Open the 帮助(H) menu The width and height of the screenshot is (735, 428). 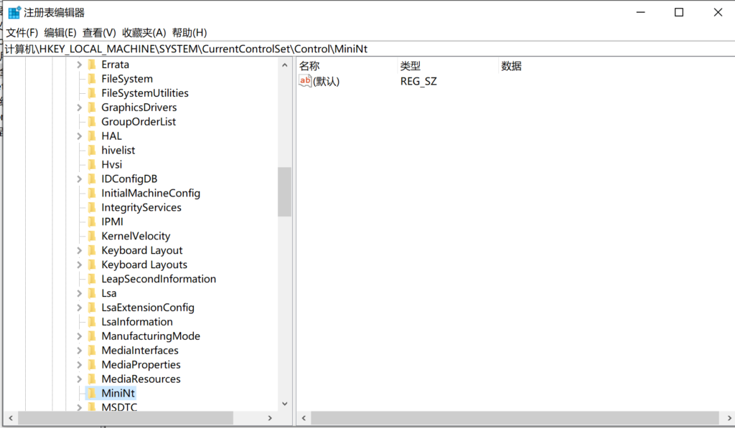click(189, 33)
